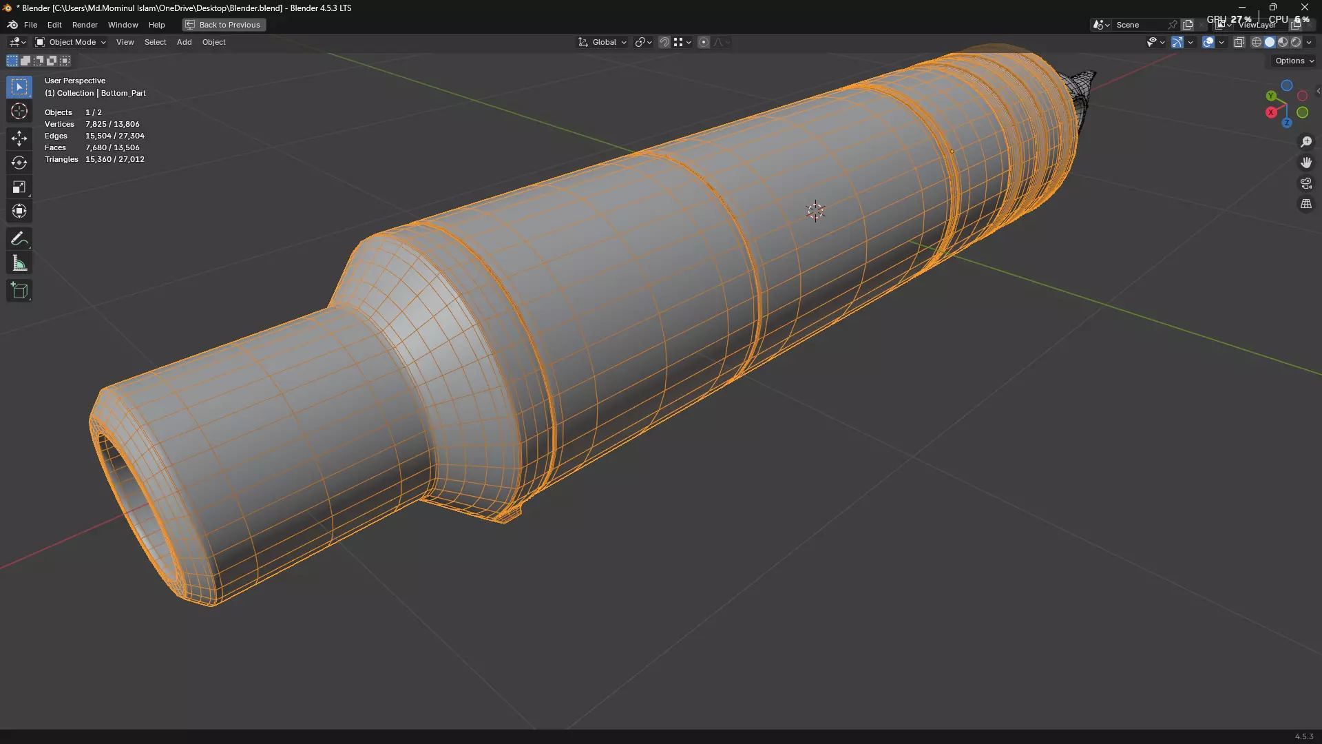This screenshot has width=1322, height=744.
Task: Click the camera view icon
Action: [1306, 183]
